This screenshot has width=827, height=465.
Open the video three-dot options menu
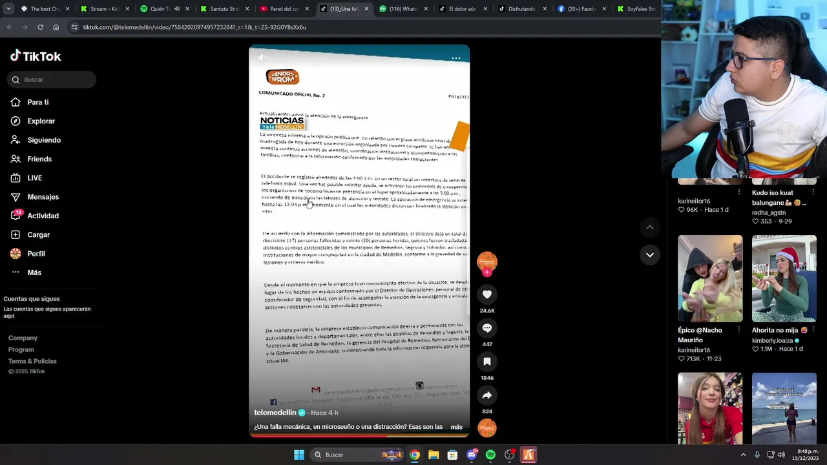(x=456, y=58)
